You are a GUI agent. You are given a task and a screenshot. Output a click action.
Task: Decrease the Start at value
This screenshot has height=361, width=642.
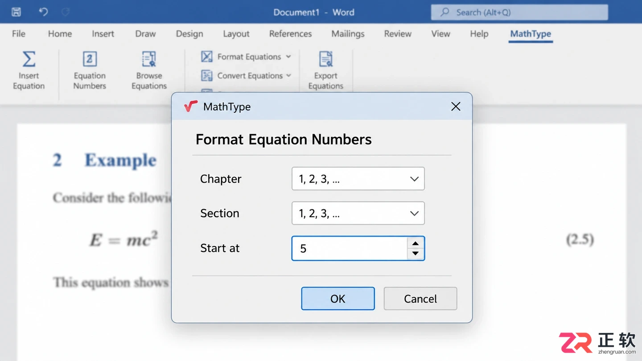pos(416,254)
